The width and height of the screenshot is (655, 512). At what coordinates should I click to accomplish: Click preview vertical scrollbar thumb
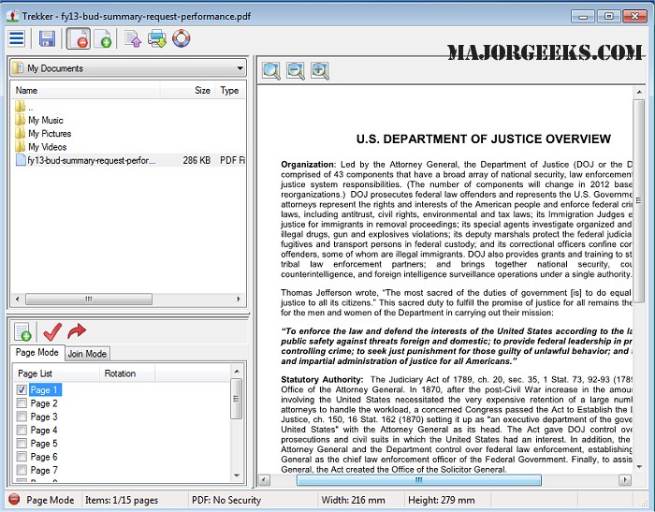coord(639,201)
